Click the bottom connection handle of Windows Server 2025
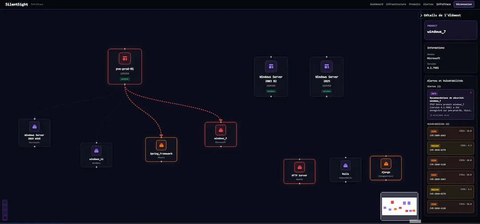480x224 pixels. 327,96
